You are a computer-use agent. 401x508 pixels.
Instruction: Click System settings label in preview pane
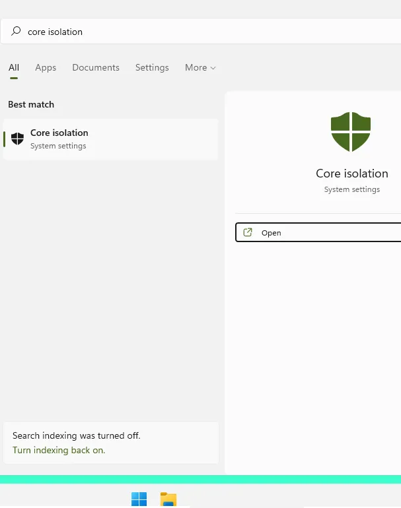pos(351,189)
